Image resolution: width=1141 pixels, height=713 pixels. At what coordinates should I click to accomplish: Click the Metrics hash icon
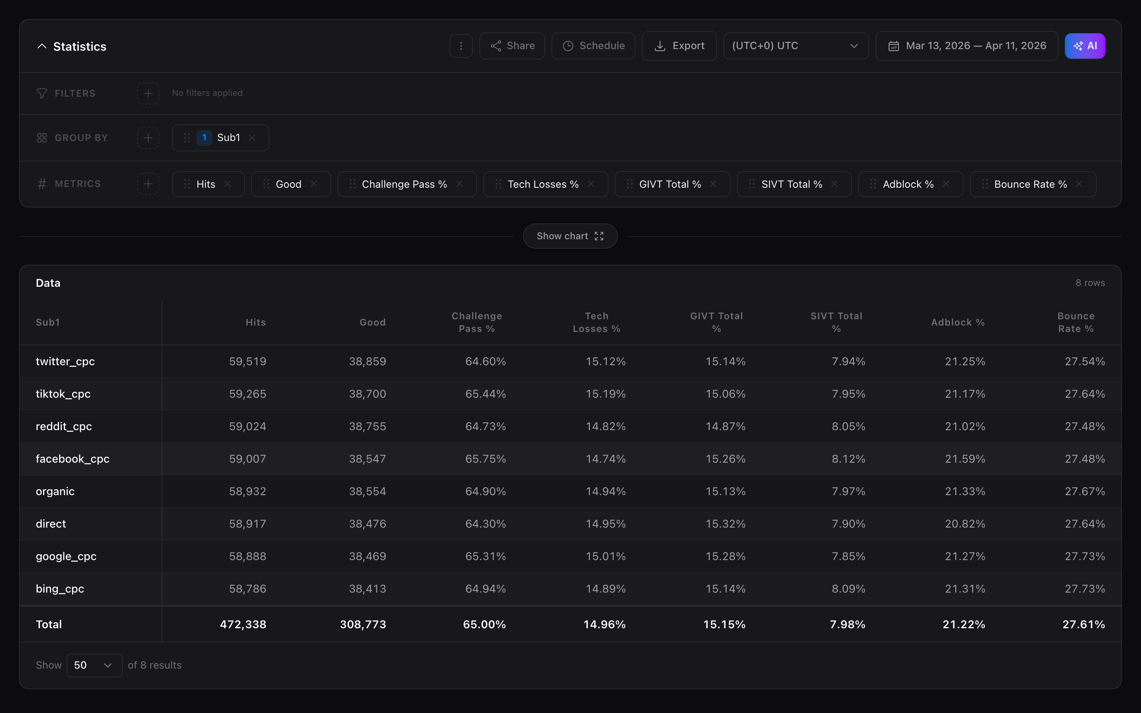pyautogui.click(x=42, y=183)
